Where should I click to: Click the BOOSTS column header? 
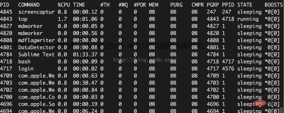click(274, 5)
